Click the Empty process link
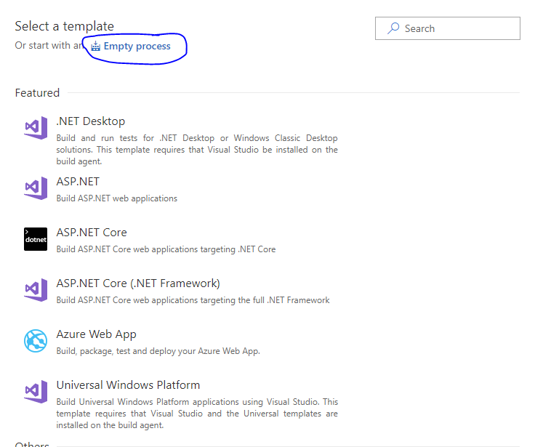This screenshot has width=535, height=447. coord(137,46)
